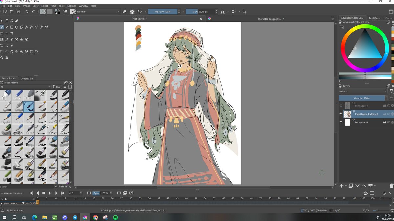Click the brush presets Search field
Viewport: 394px width, 221px height.
click(x=26, y=187)
